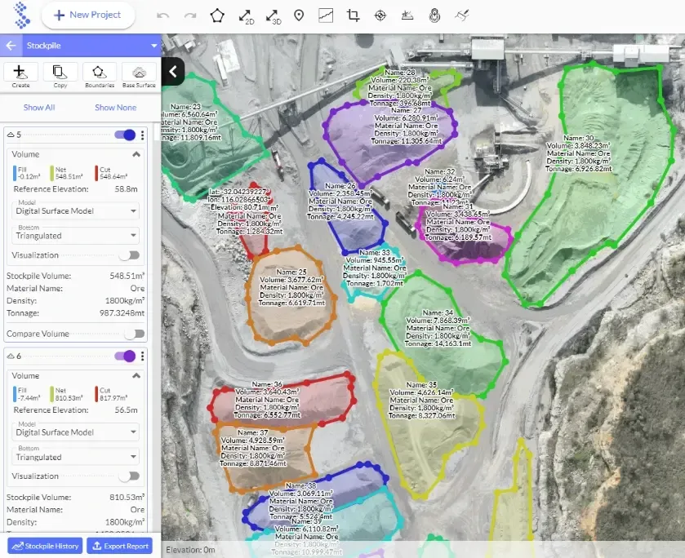This screenshot has width=685, height=558.
Task: Go back using the left arrow
Action: coord(11,46)
